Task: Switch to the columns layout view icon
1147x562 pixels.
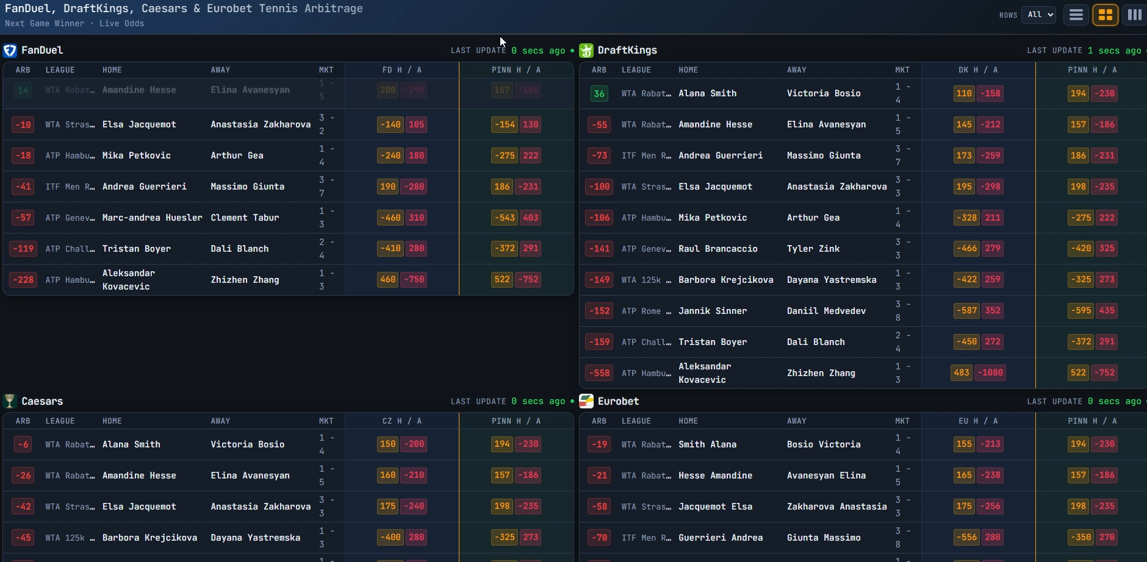Action: click(x=1134, y=15)
